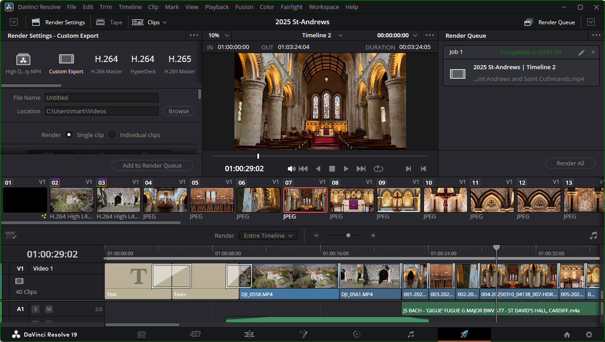Open Render Queue options menu dots

click(596, 35)
